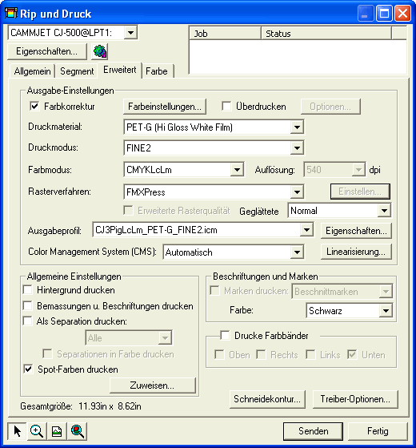Open the Druckmaterial dropdown list
Screen dimensions: 416x448
(297, 127)
